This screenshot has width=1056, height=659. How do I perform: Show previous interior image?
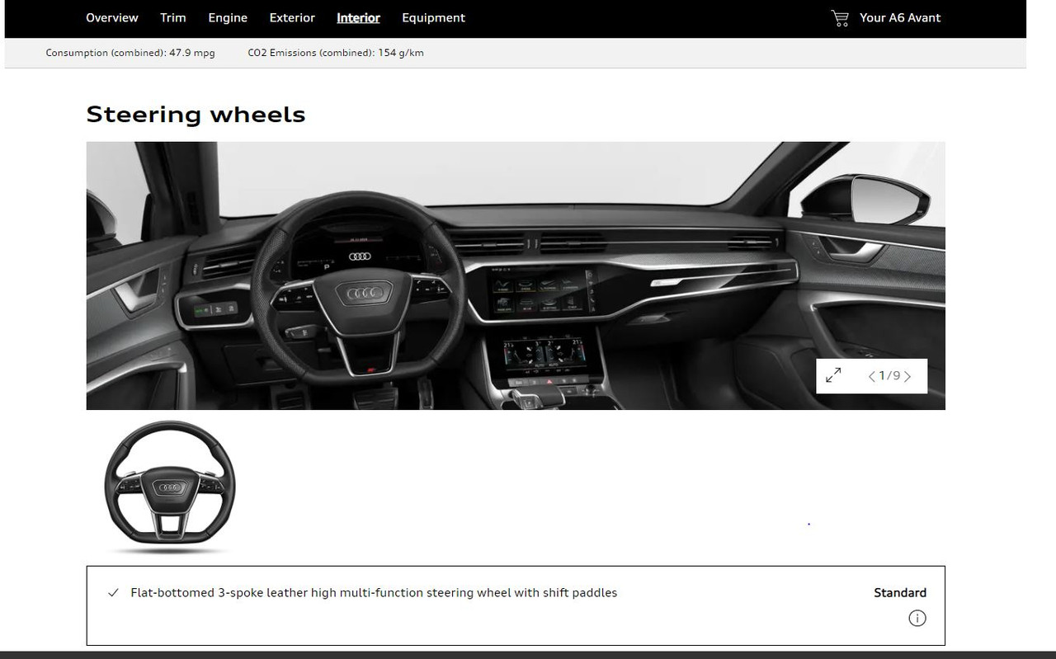(871, 376)
